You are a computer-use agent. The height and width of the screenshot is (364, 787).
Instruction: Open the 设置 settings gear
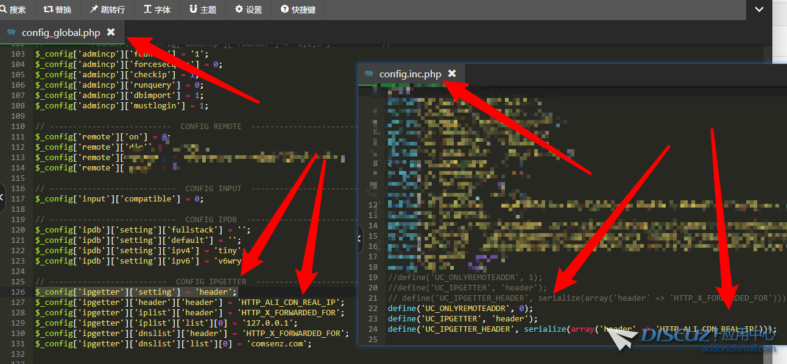248,10
